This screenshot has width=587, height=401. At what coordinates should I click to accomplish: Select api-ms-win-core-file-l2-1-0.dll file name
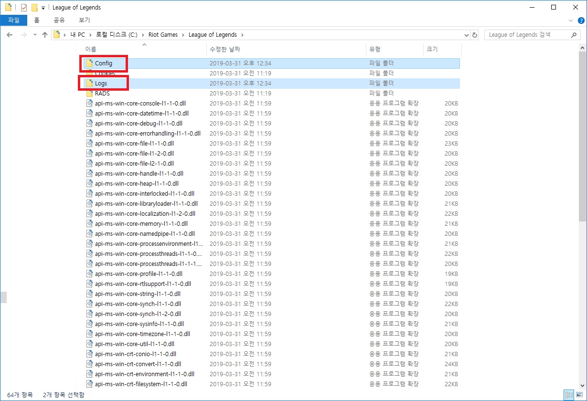pyautogui.click(x=134, y=164)
